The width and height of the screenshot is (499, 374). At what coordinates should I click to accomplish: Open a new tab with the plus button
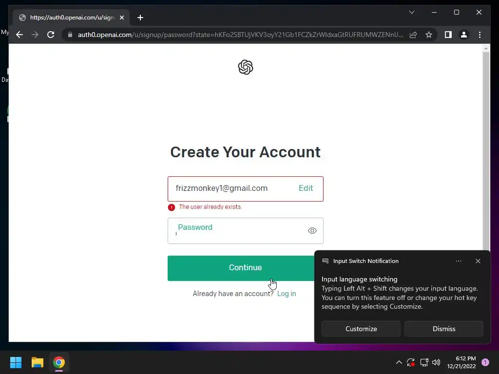(140, 18)
